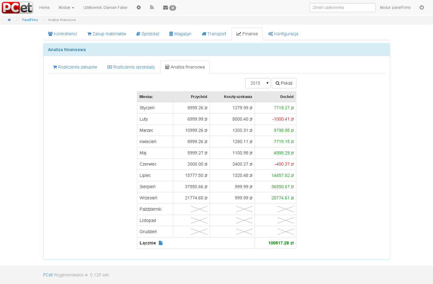Open the RSS feed icon

pyautogui.click(x=152, y=7)
